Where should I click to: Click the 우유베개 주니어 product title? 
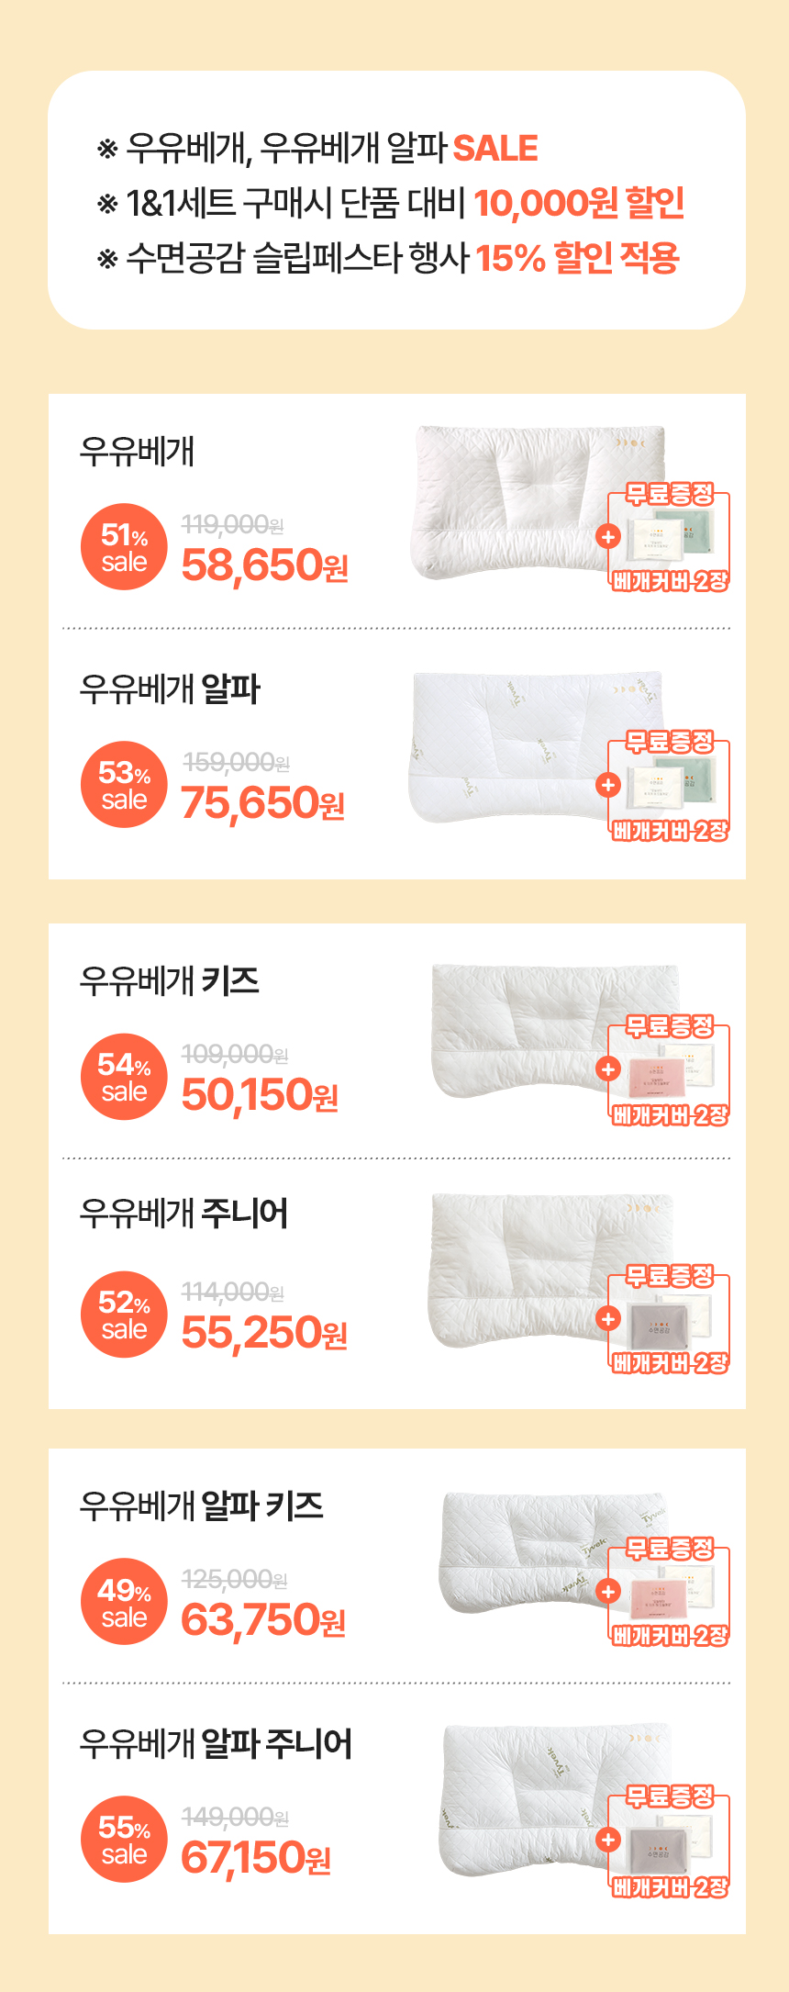tap(183, 1214)
